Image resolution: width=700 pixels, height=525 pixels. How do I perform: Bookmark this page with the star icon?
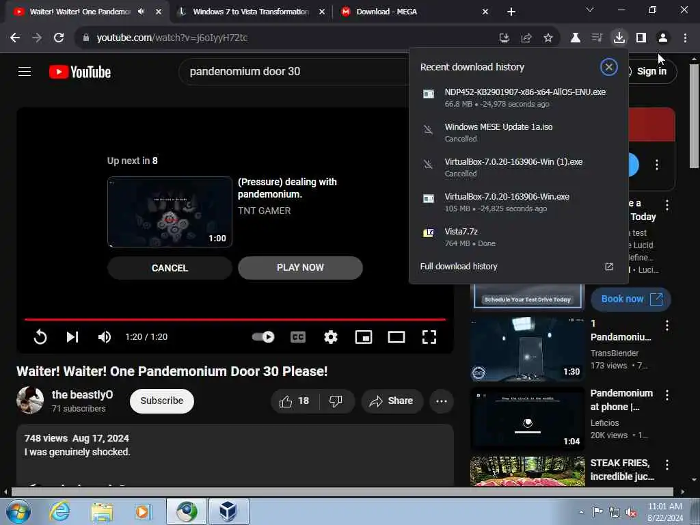(548, 38)
